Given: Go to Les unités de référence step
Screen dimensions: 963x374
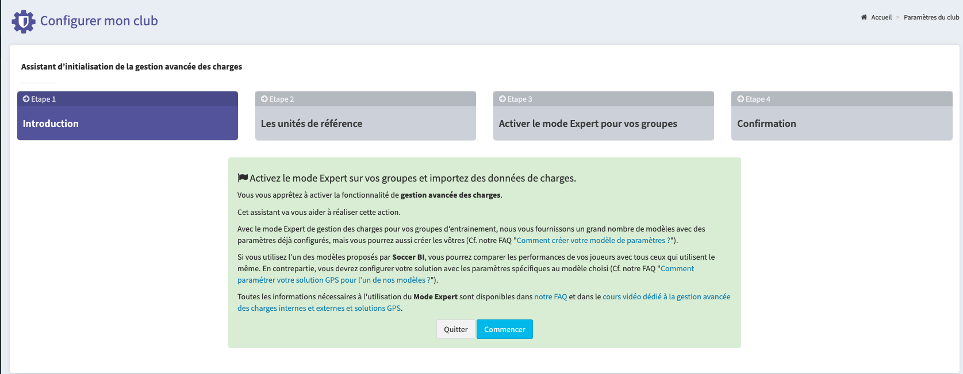Looking at the screenshot, I should [366, 115].
